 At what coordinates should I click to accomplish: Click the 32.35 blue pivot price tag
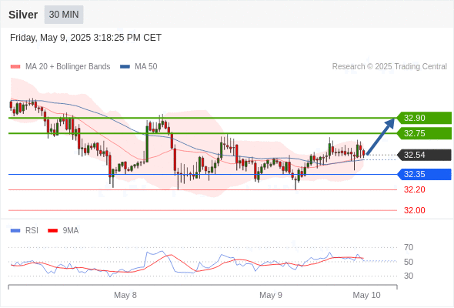tap(424, 175)
